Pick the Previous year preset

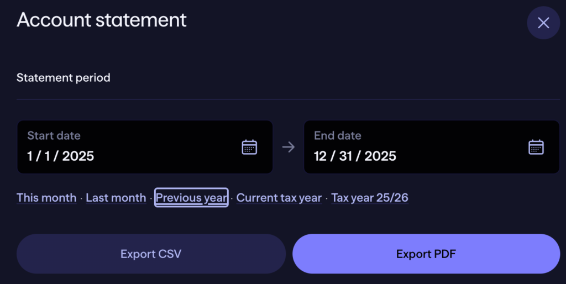point(191,198)
